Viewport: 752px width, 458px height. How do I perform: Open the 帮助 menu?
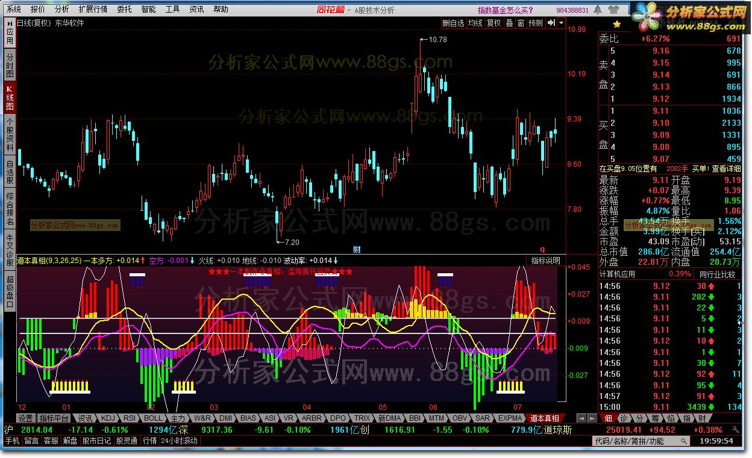click(x=221, y=9)
